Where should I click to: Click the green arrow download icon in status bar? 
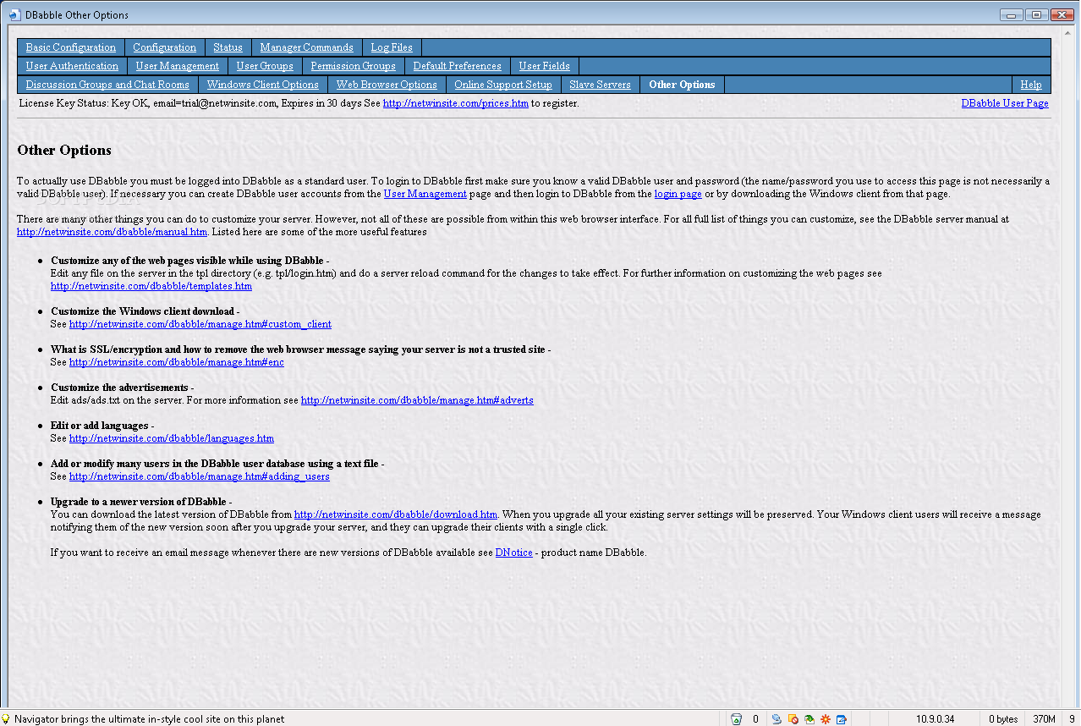tap(809, 719)
